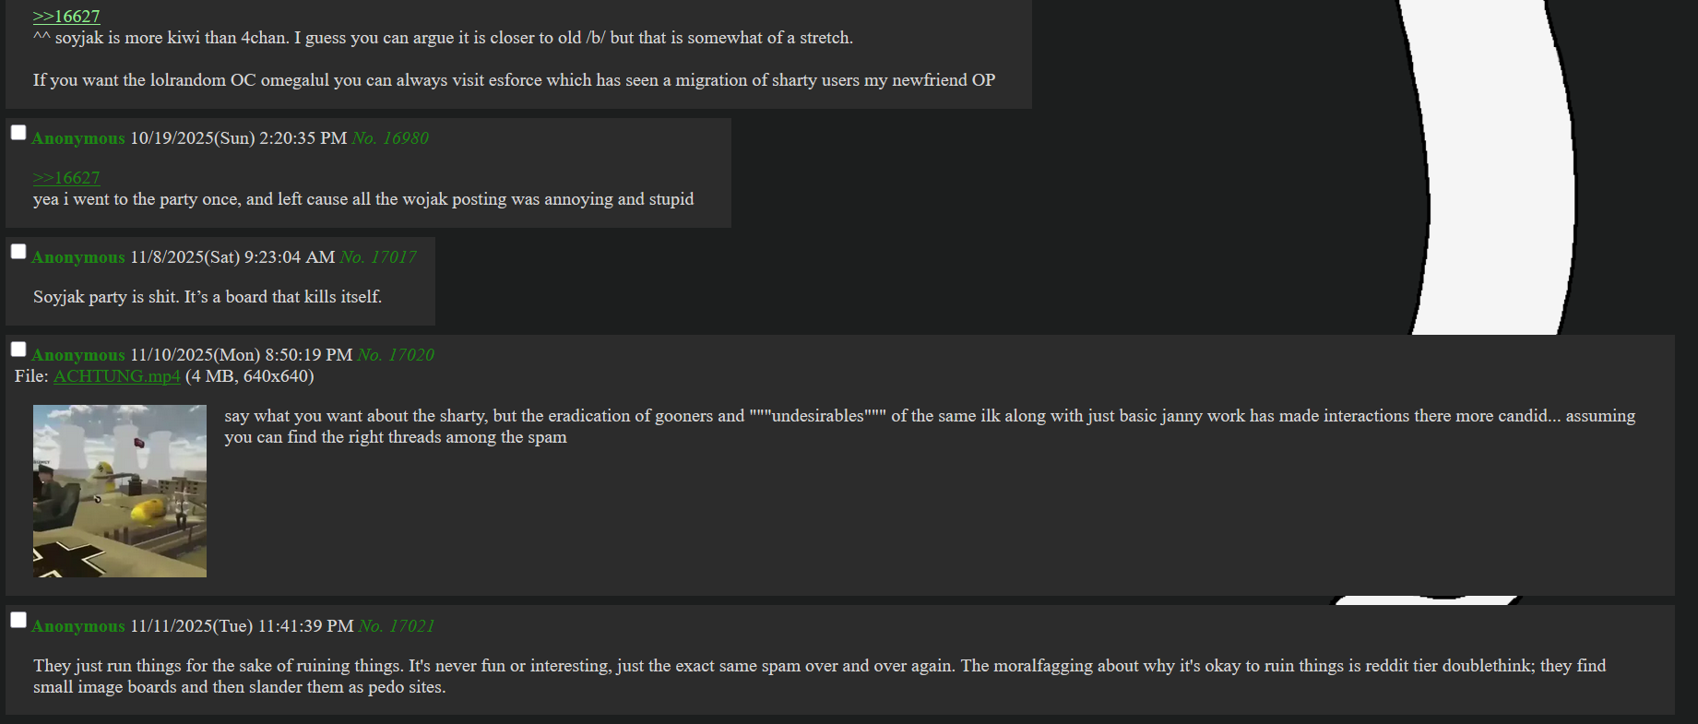Click the Anonymous name on the 2:20:35 PM post
1698x724 pixels.
click(78, 138)
